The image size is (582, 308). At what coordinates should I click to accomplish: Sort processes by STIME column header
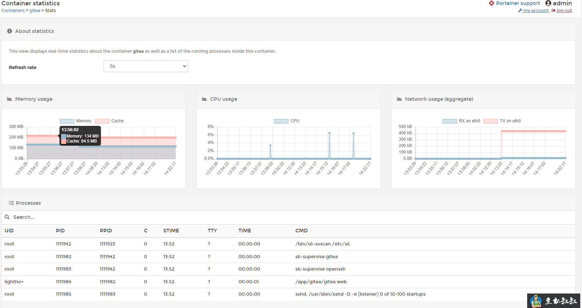point(171,231)
